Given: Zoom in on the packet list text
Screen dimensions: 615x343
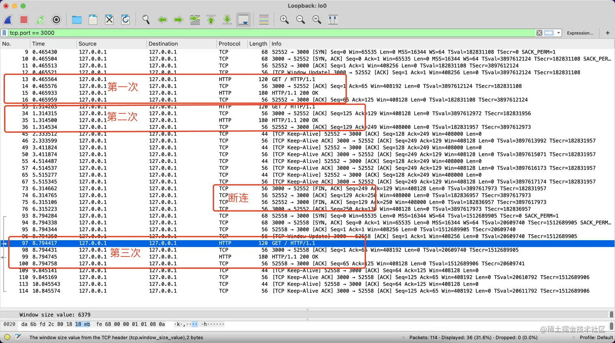Looking at the screenshot, I should click(x=284, y=20).
